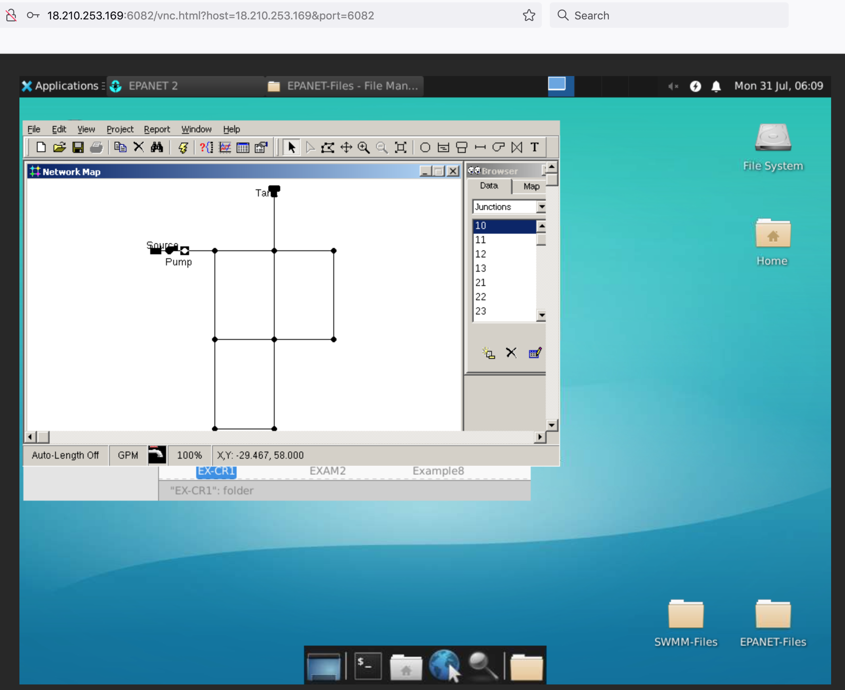Open the Query map tool

pyautogui.click(x=206, y=147)
